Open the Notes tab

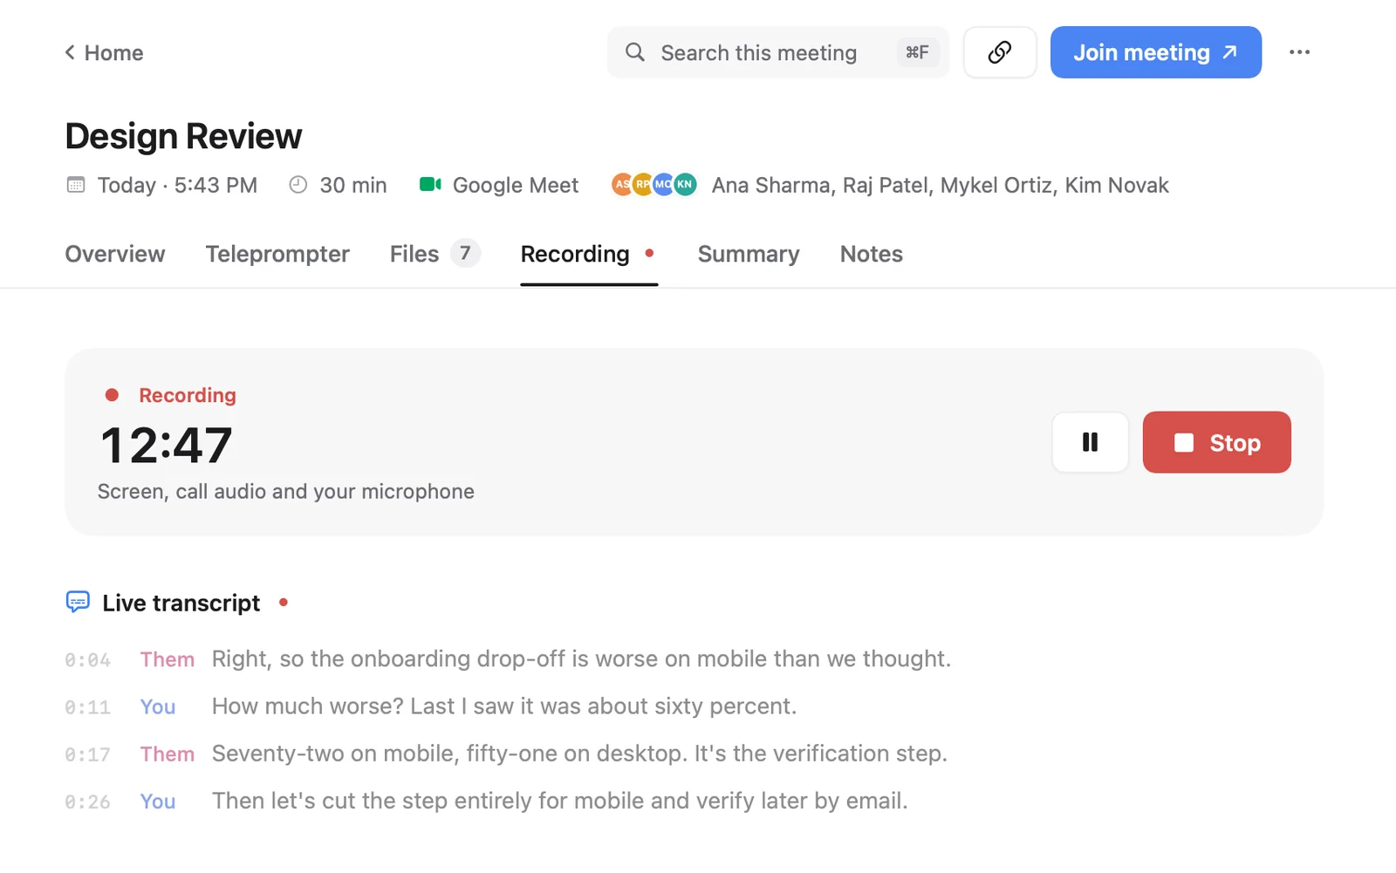tap(872, 254)
